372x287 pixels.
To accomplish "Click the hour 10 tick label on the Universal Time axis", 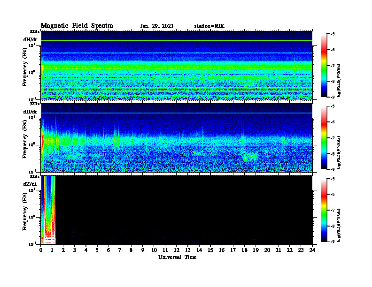I will tap(154, 250).
